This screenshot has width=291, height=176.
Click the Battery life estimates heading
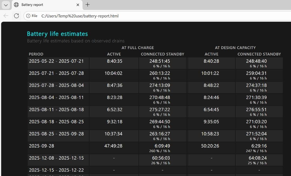(57, 34)
